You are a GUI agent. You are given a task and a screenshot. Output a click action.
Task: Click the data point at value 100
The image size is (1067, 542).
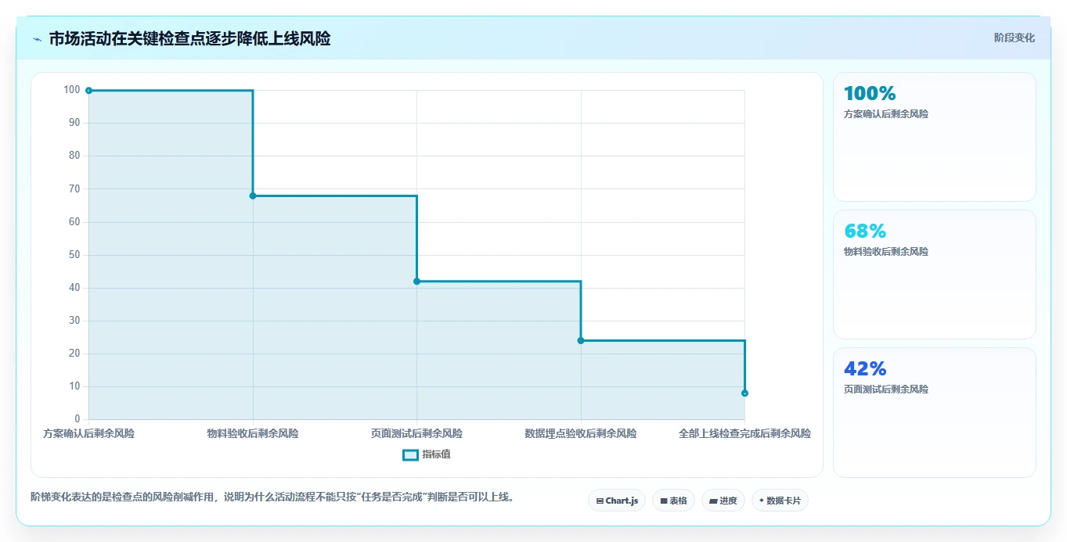coord(88,91)
